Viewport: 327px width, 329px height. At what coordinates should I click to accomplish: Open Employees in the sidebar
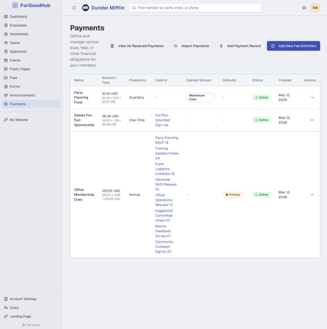tap(31, 25)
